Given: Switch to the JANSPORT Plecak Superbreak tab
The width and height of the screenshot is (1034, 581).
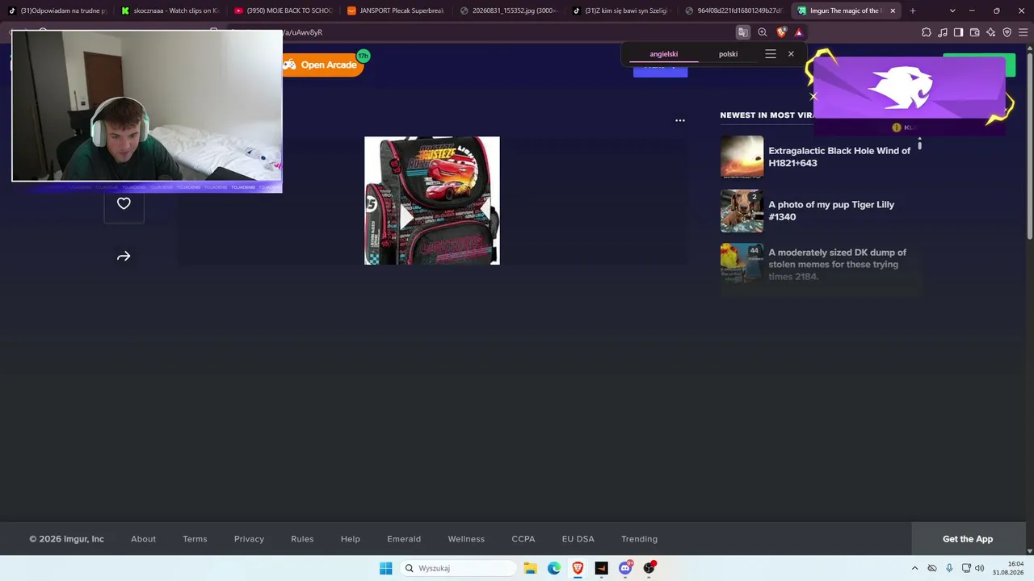Looking at the screenshot, I should point(396,10).
